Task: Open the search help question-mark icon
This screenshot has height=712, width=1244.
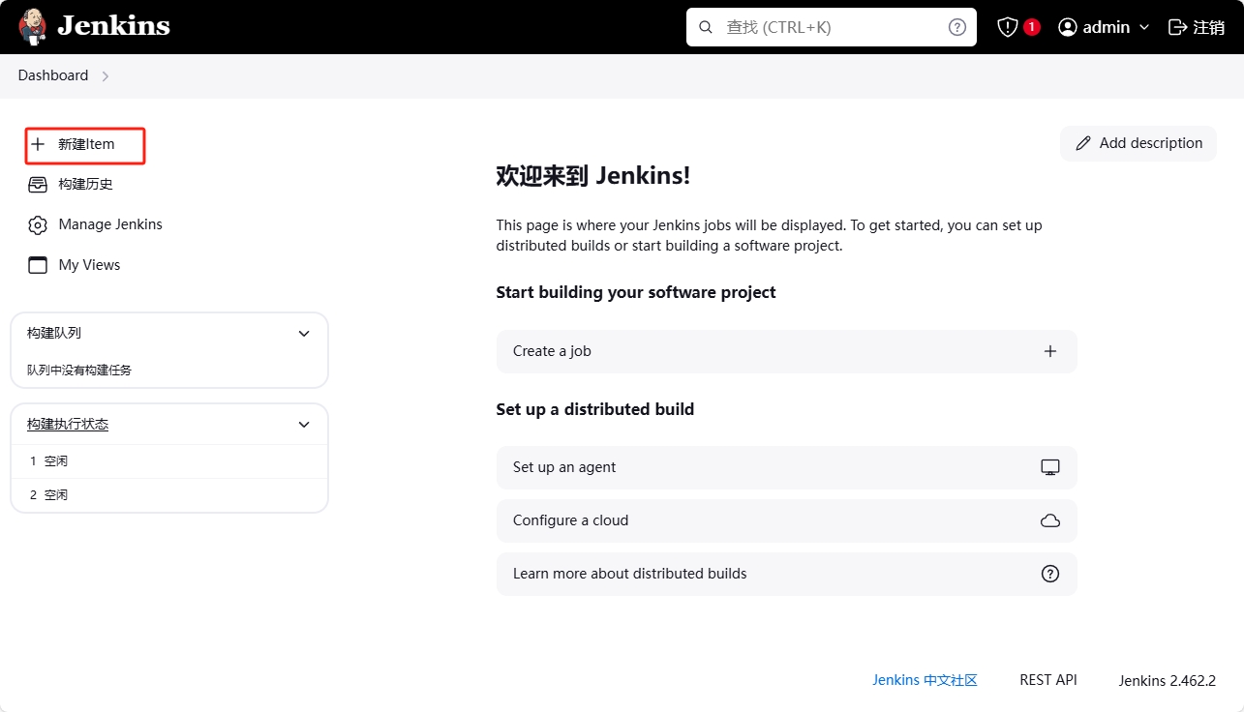Action: tap(957, 27)
